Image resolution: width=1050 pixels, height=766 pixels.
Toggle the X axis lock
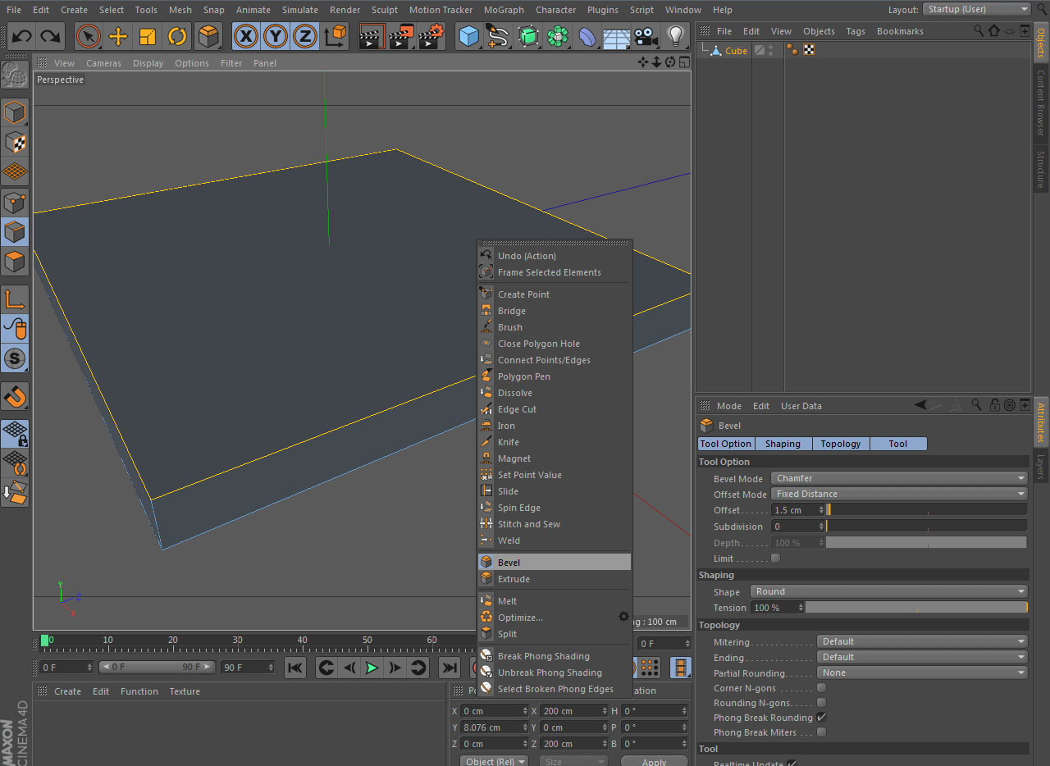click(x=245, y=36)
